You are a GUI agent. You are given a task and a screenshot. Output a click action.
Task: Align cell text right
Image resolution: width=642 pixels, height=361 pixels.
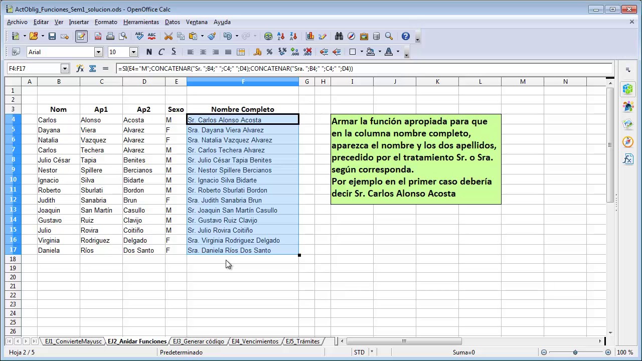[215, 52]
